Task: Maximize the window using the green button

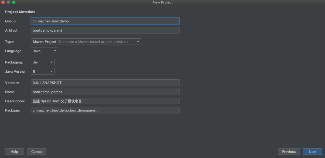Action: (14, 2)
